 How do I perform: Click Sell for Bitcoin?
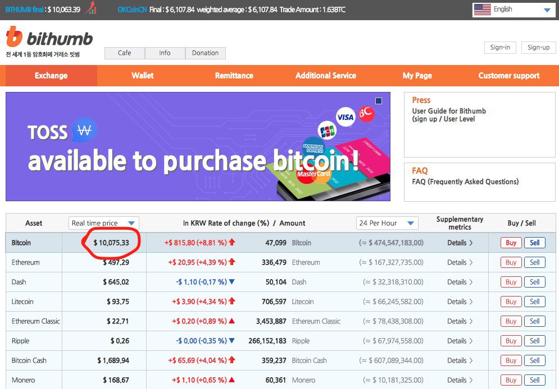[x=535, y=243]
